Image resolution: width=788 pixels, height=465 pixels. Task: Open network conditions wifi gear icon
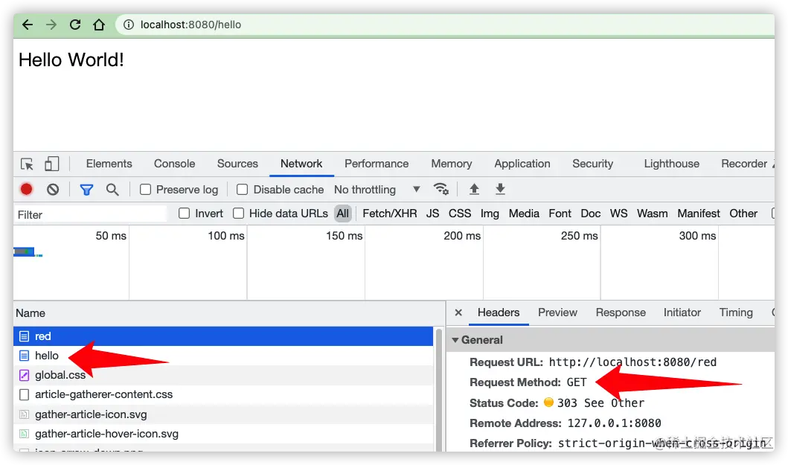click(x=441, y=189)
